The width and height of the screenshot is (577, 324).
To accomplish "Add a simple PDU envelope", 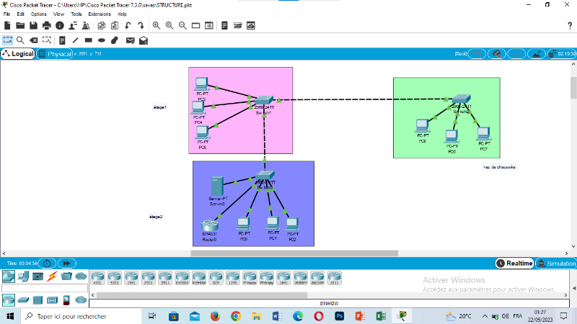I will pyautogui.click(x=131, y=40).
